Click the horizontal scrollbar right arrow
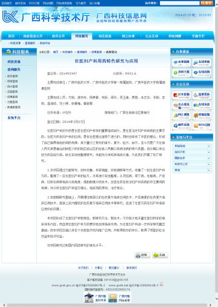Screen dimensions: 218x307 (210, 305)
